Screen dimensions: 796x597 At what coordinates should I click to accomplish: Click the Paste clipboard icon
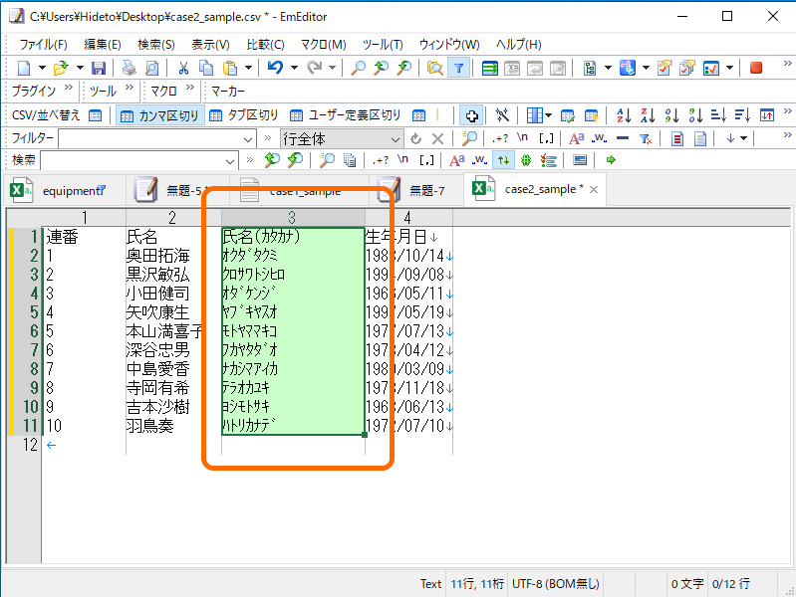pos(230,68)
